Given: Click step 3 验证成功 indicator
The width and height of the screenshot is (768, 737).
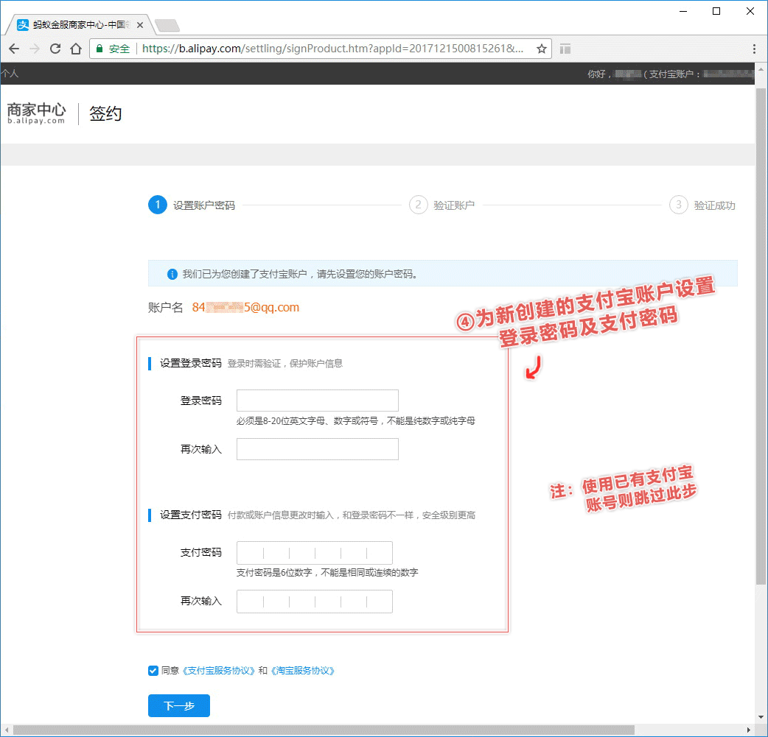Looking at the screenshot, I should 702,205.
